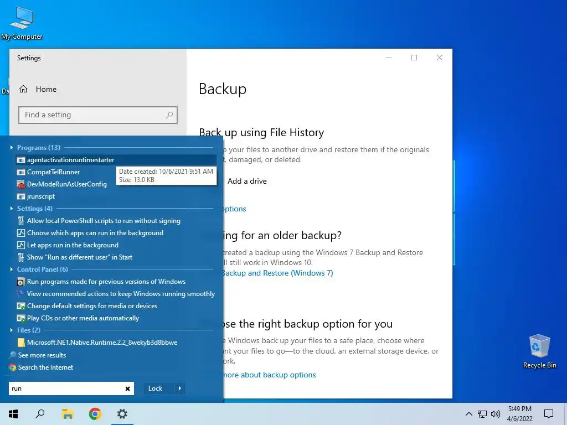Image resolution: width=567 pixels, height=425 pixels.
Task: Open taskbar search magnifier icon
Action: (40, 414)
